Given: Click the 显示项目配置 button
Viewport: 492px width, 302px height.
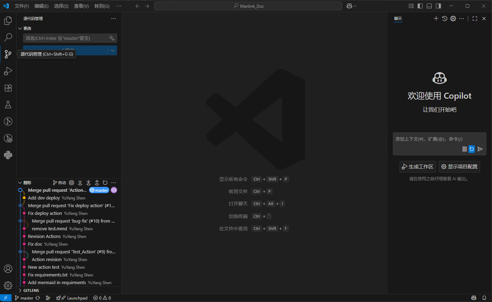Looking at the screenshot, I should (459, 167).
